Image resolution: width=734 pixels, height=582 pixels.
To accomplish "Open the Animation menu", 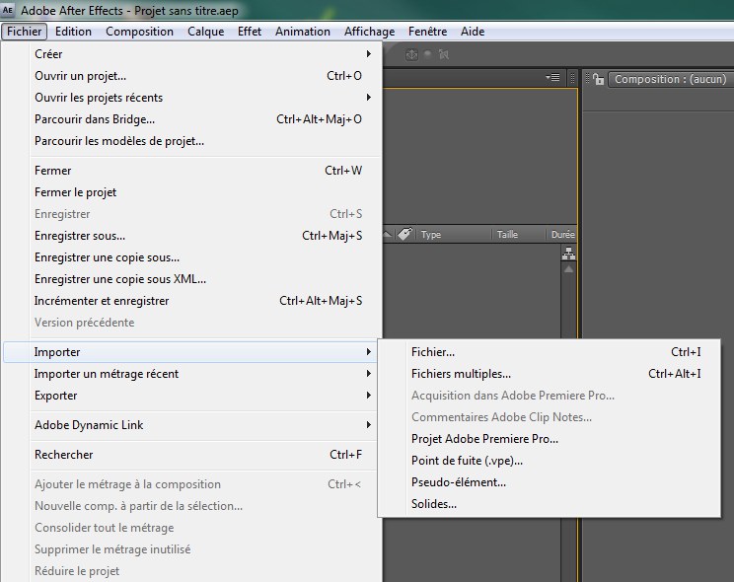I will click(x=303, y=32).
